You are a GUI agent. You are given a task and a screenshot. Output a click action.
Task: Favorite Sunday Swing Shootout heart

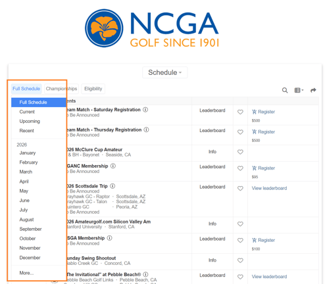(x=240, y=260)
